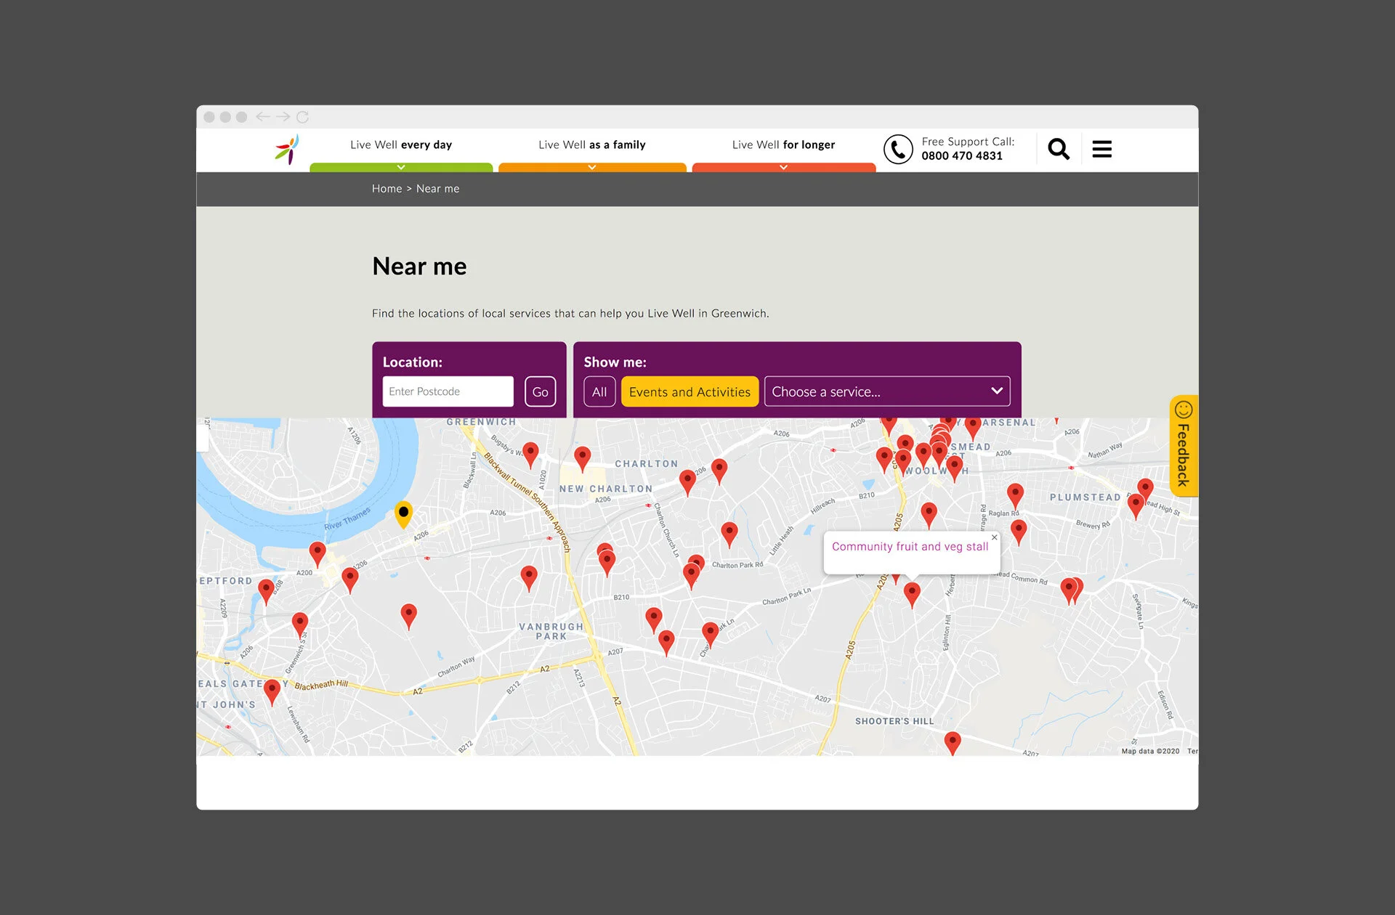Click the red pin near St John's
The width and height of the screenshot is (1395, 915).
click(272, 691)
